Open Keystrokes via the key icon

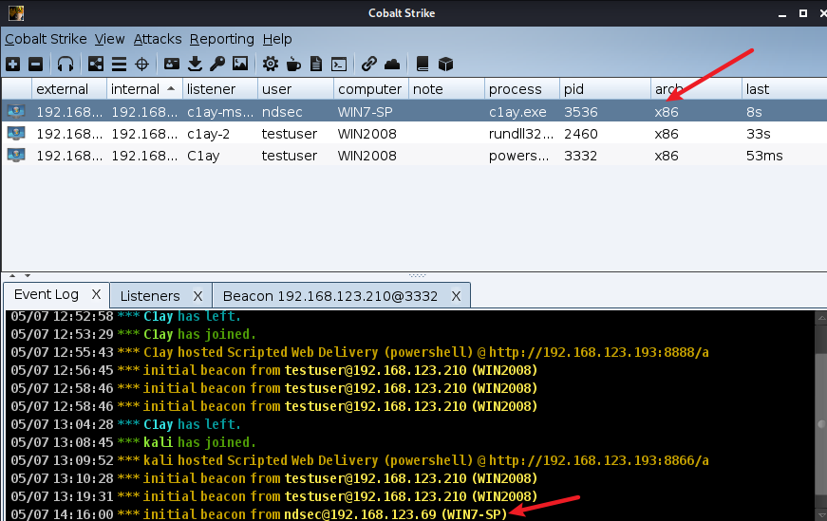coord(217,65)
